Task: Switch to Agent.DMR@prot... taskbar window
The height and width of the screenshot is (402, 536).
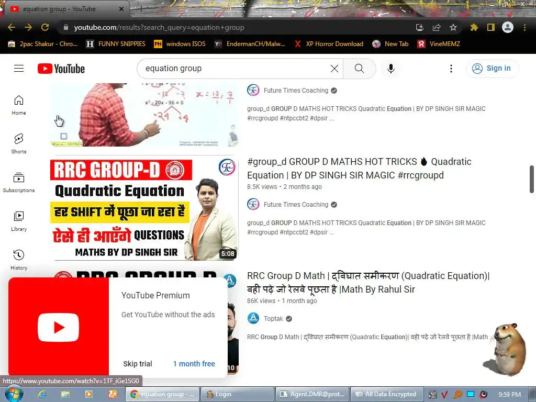Action: (x=312, y=394)
